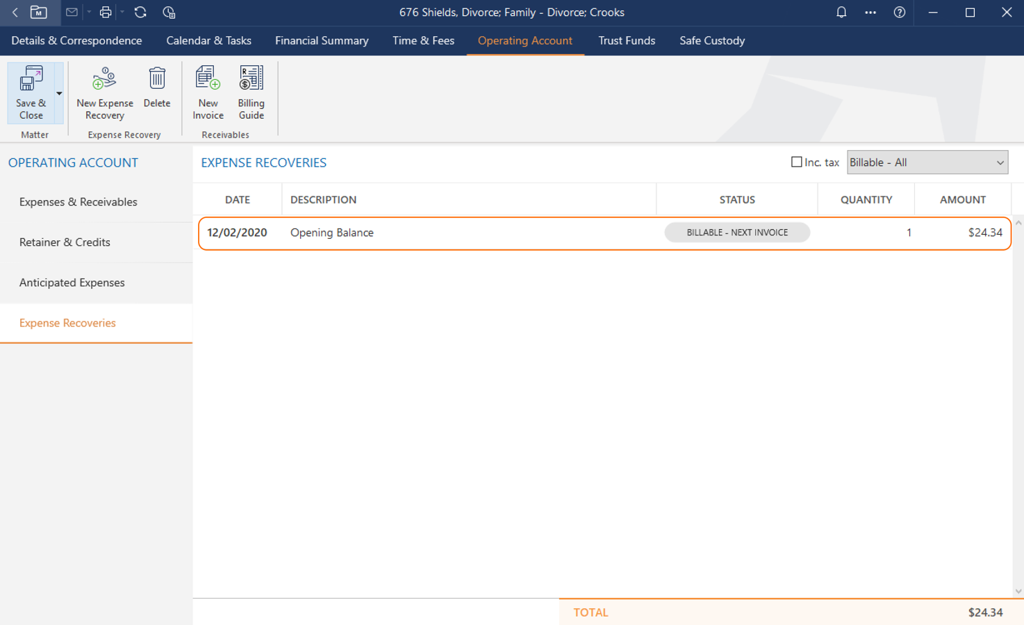Open the Time & Fees tab

(x=423, y=40)
